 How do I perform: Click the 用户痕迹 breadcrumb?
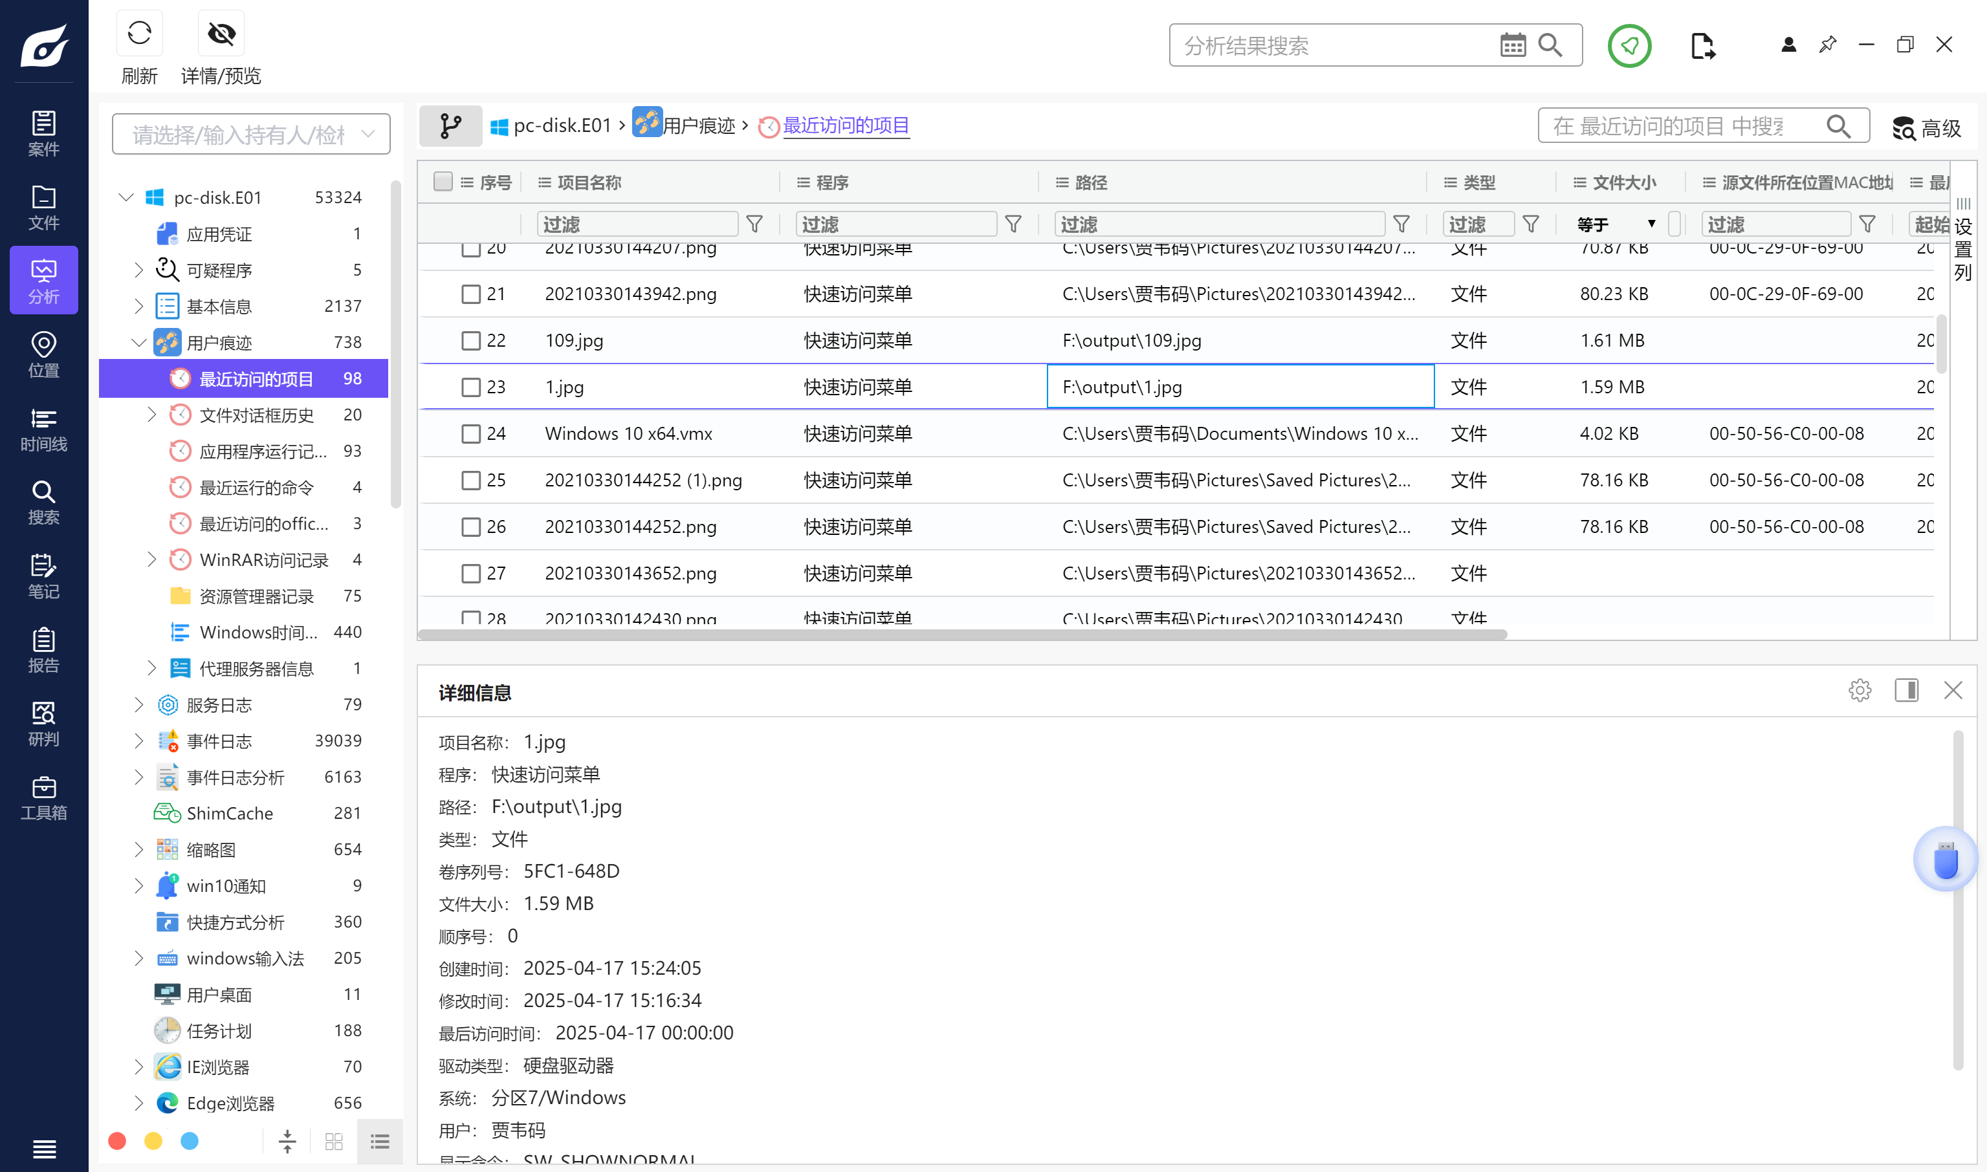[684, 125]
